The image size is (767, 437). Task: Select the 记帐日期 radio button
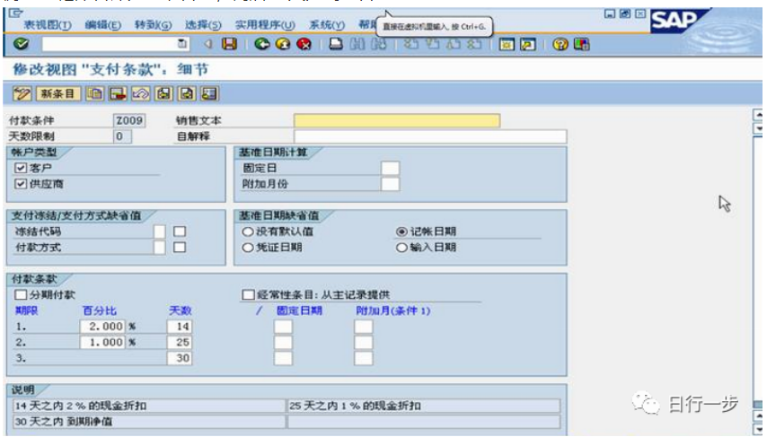(401, 232)
